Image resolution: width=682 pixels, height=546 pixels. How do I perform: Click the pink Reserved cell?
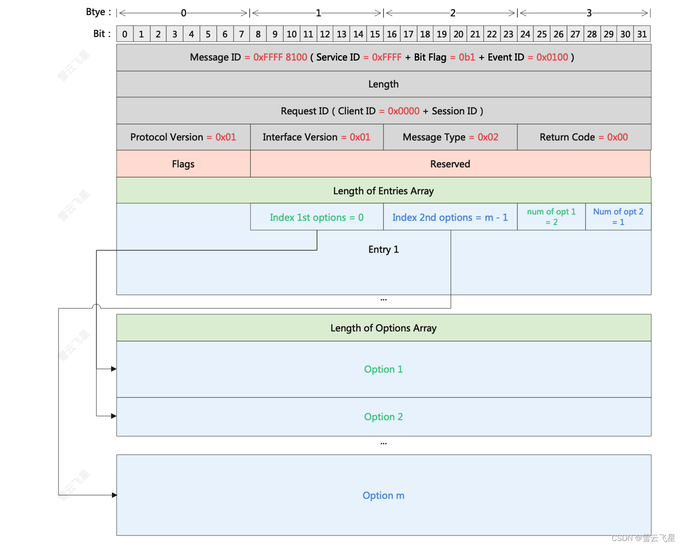tap(450, 164)
